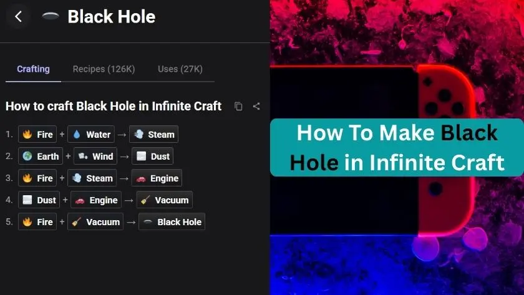The width and height of the screenshot is (524, 295).
Task: Open the Uses (27K) tab
Action: point(180,69)
